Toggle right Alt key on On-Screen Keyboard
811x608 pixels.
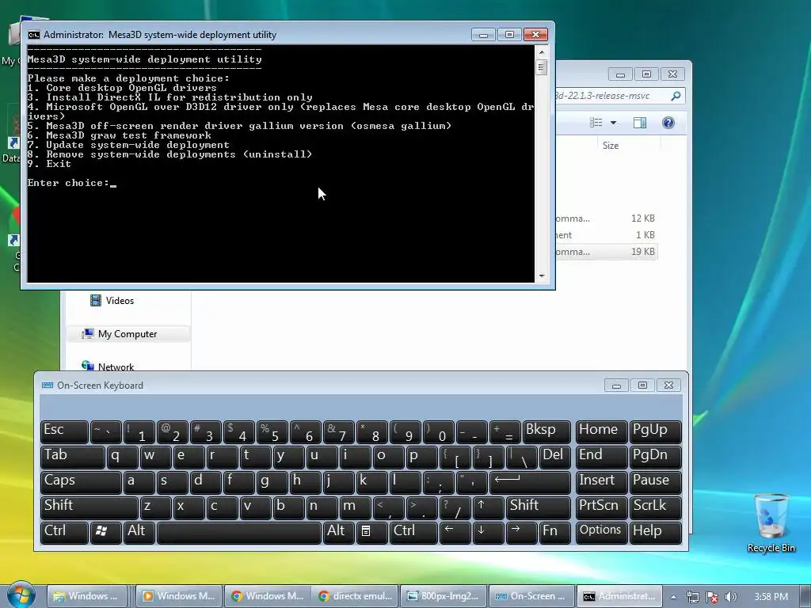pyautogui.click(x=338, y=533)
